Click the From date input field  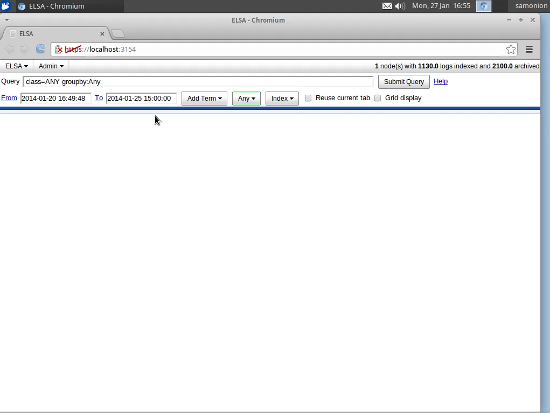56,98
